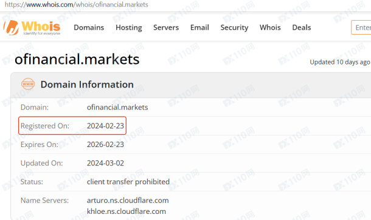Click the 'Expires On:' label
The height and width of the screenshot is (220, 371).
tap(40, 145)
